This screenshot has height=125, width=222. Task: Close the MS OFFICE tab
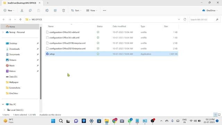click(40, 3)
